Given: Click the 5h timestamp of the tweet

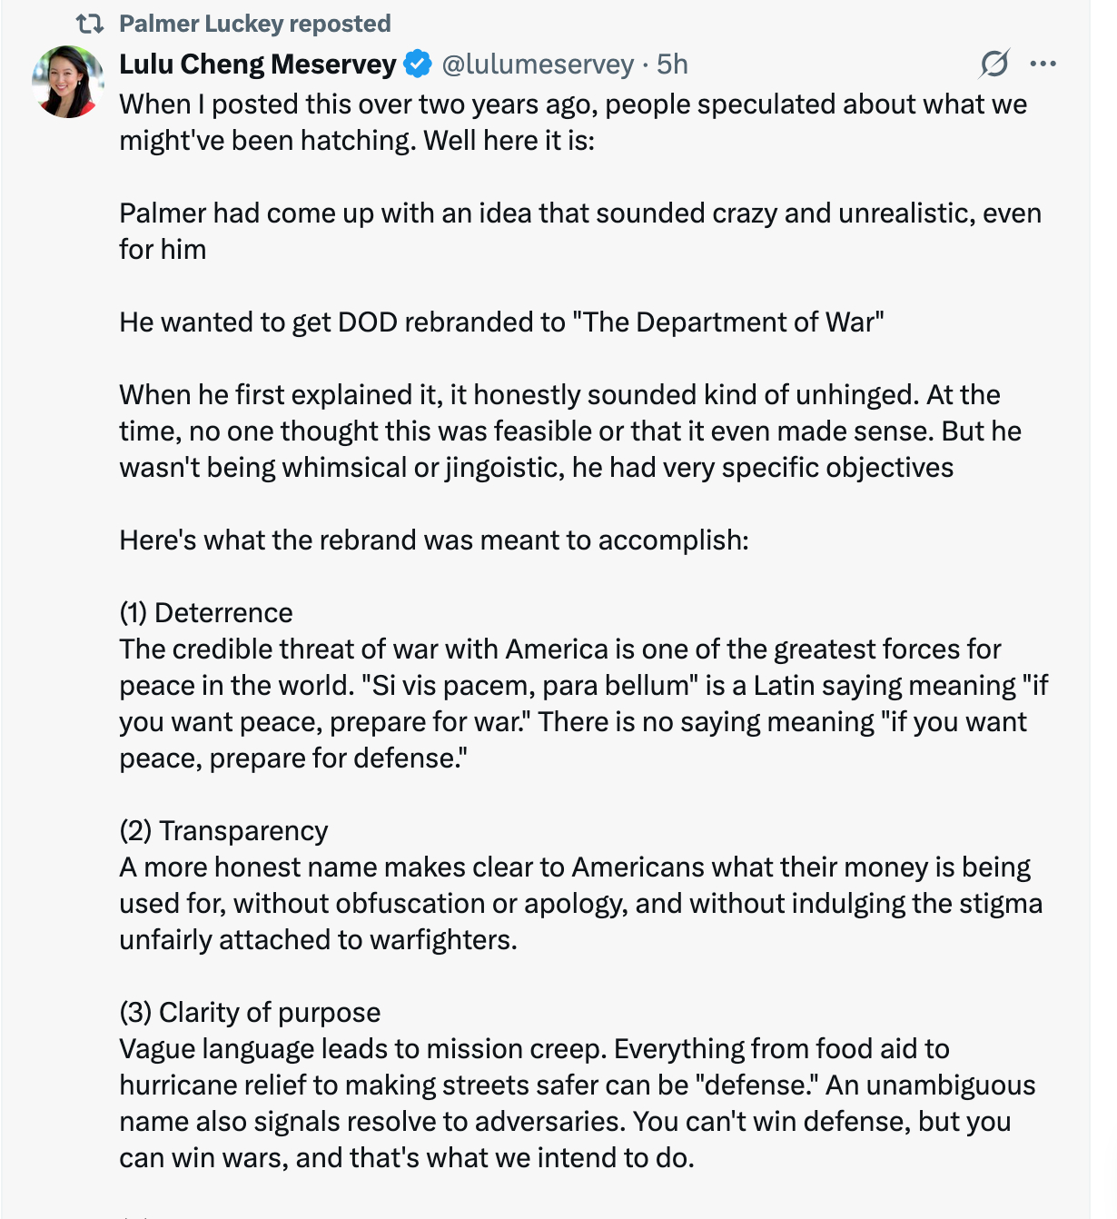Looking at the screenshot, I should point(672,64).
